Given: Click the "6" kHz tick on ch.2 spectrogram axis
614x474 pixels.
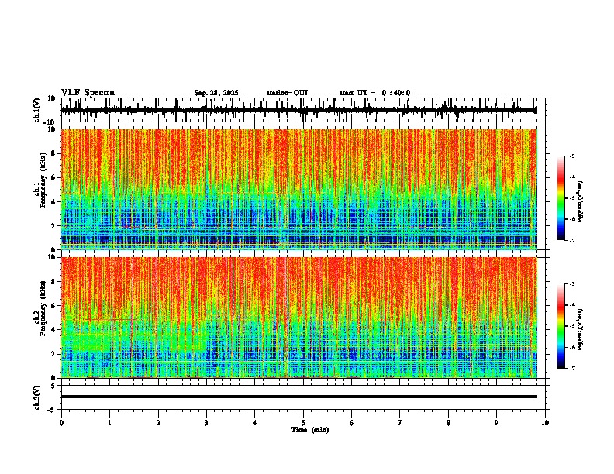Looking at the screenshot, I should pos(54,306).
